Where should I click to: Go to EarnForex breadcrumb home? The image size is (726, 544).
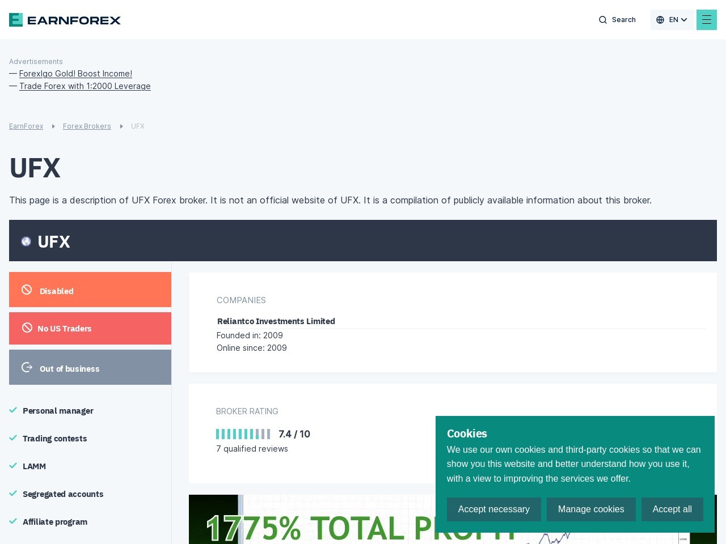point(26,126)
